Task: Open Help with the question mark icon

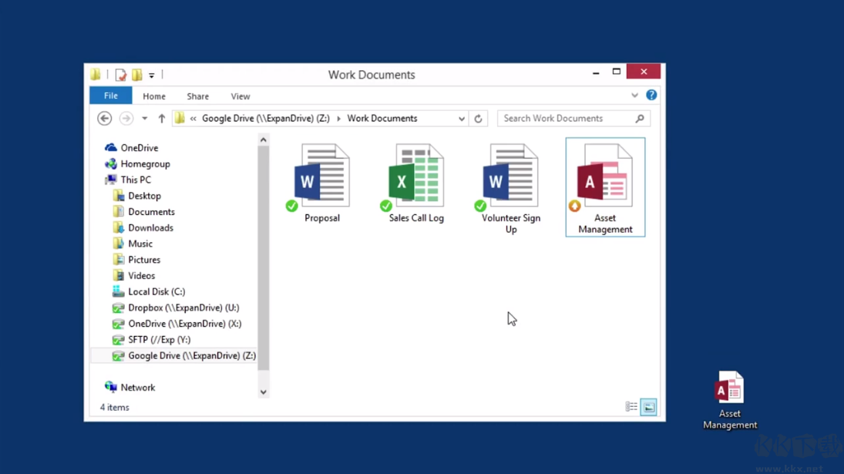Action: coord(651,96)
